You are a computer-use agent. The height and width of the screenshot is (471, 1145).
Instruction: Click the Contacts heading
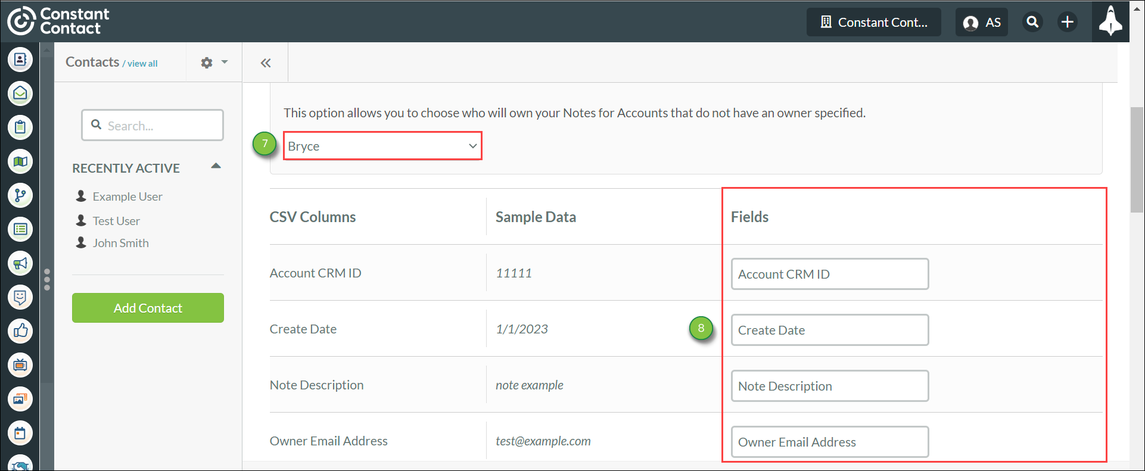92,62
